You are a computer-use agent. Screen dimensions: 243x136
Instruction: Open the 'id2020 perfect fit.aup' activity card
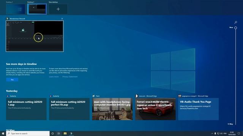[69, 109]
